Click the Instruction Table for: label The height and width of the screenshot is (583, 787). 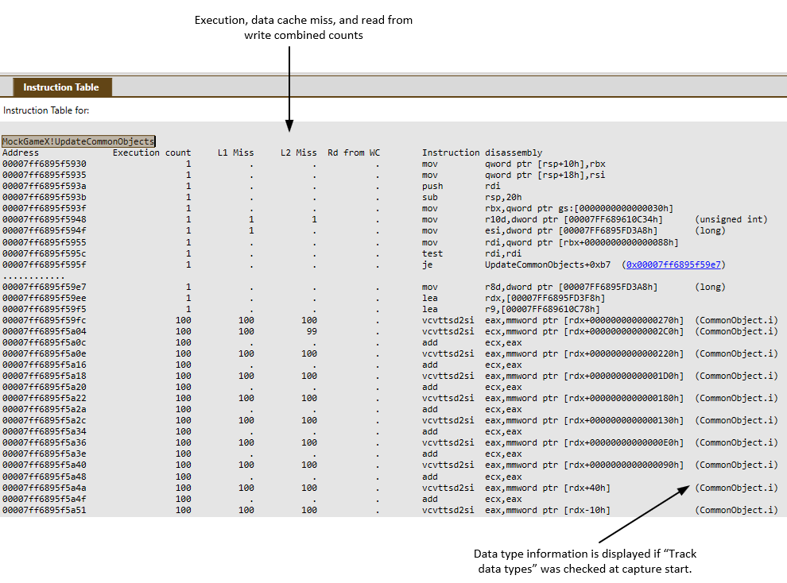46,110
